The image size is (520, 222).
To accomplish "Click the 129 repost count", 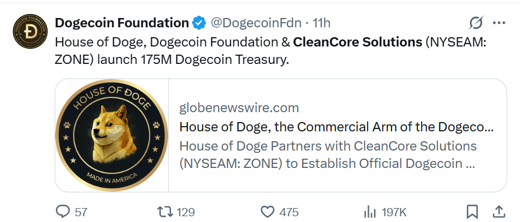I will tap(186, 212).
